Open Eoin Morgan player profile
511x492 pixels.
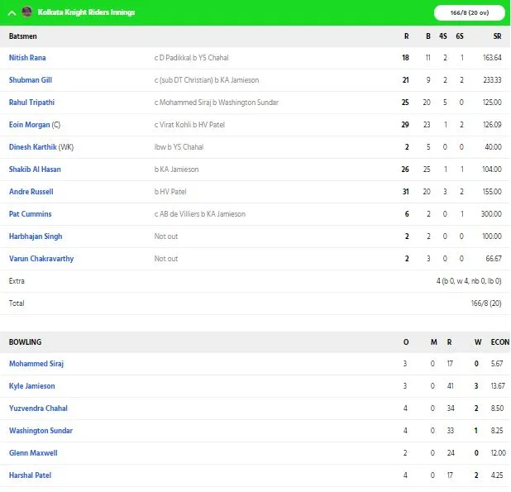point(29,125)
